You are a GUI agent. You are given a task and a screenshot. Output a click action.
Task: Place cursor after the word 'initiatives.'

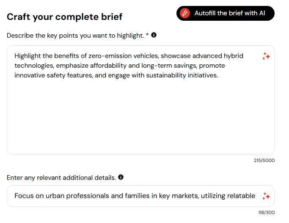pos(218,75)
